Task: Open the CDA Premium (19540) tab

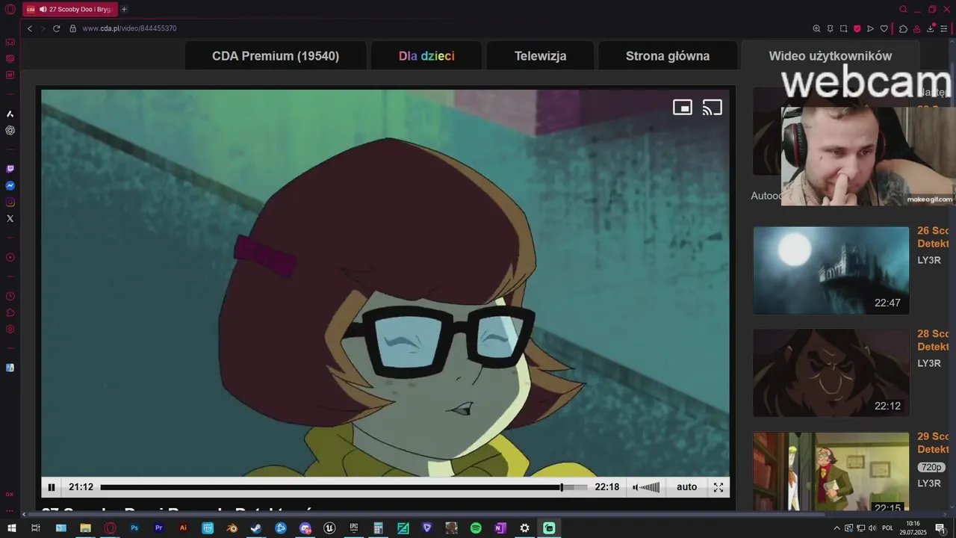Action: (276, 56)
